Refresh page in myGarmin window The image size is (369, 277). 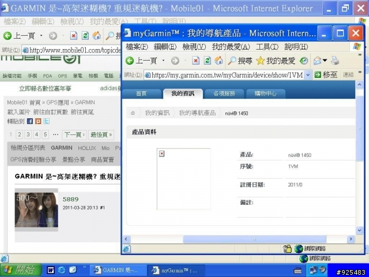(x=207, y=61)
